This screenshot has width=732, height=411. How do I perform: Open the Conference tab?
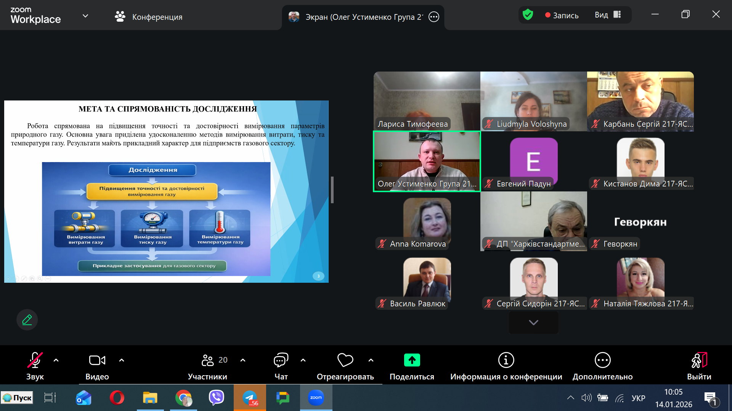pyautogui.click(x=149, y=17)
